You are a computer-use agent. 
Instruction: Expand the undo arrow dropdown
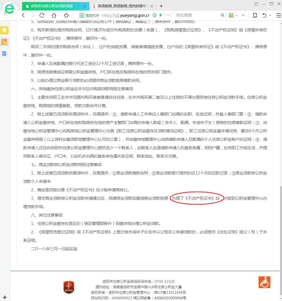[270, 15]
